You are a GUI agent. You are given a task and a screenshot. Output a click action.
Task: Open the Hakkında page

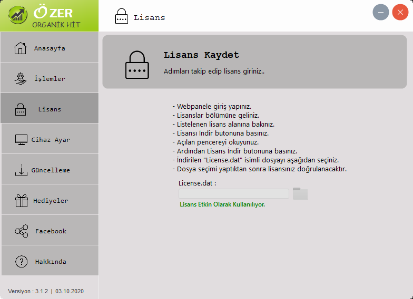[50, 261]
